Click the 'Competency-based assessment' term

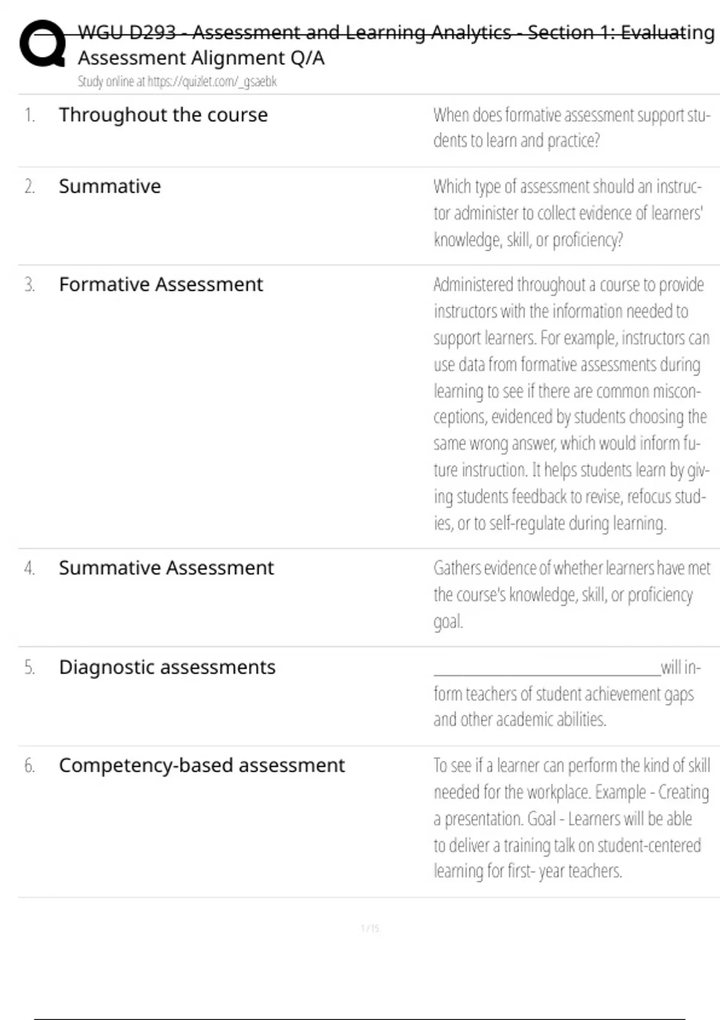tap(202, 766)
